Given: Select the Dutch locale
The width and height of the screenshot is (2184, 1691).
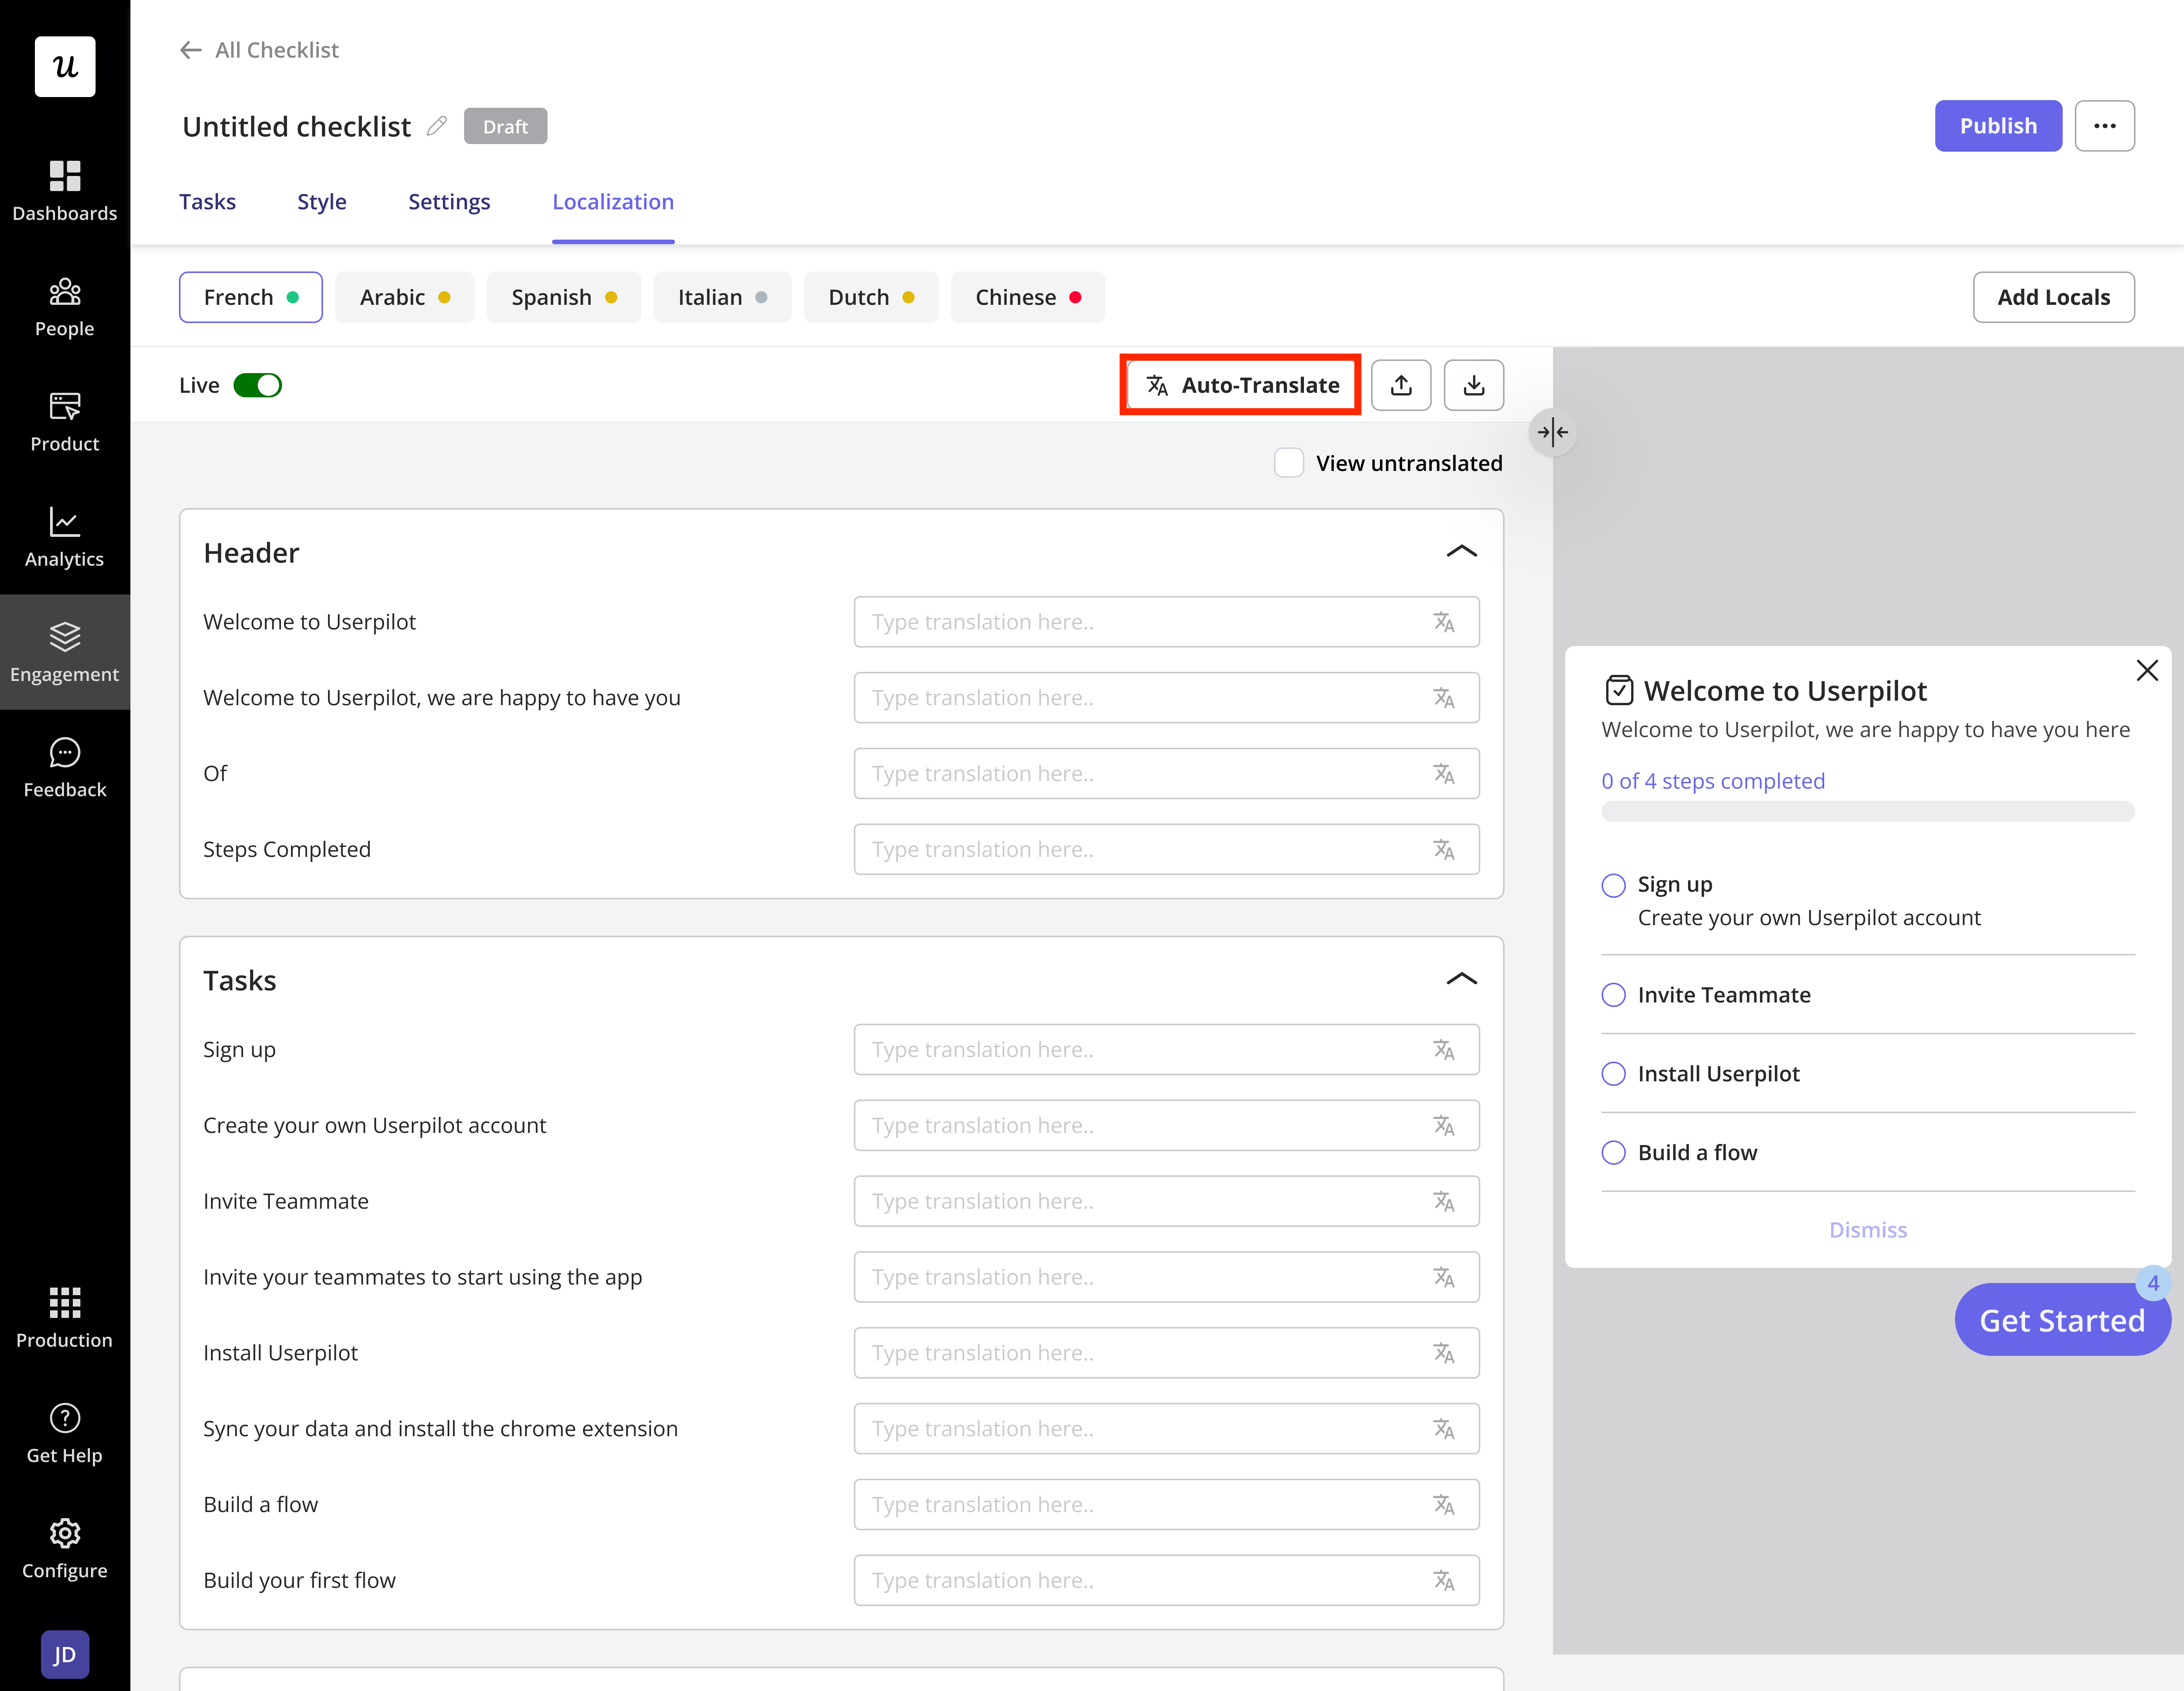Looking at the screenshot, I should pos(871,297).
